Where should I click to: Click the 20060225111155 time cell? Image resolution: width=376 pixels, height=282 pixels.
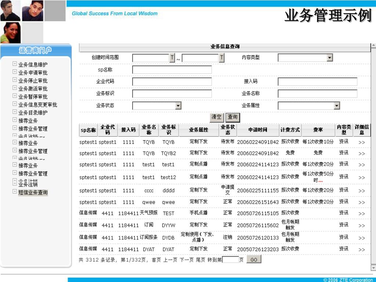click(x=258, y=191)
